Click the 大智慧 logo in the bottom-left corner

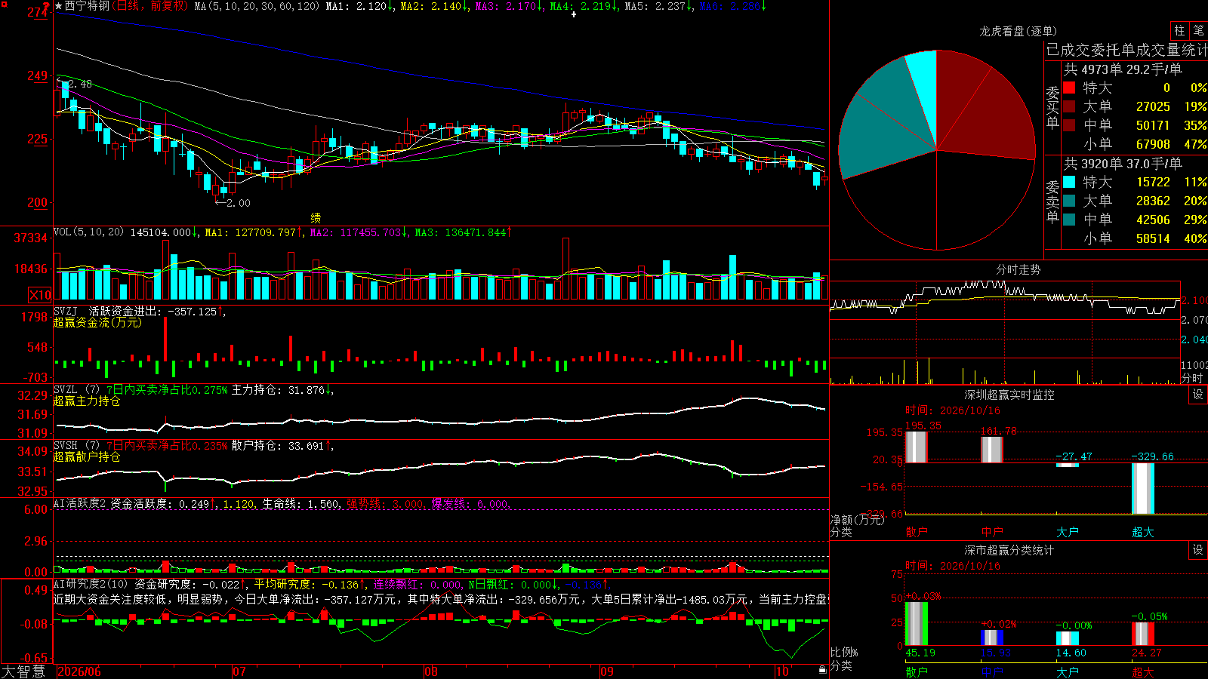pyautogui.click(x=23, y=671)
